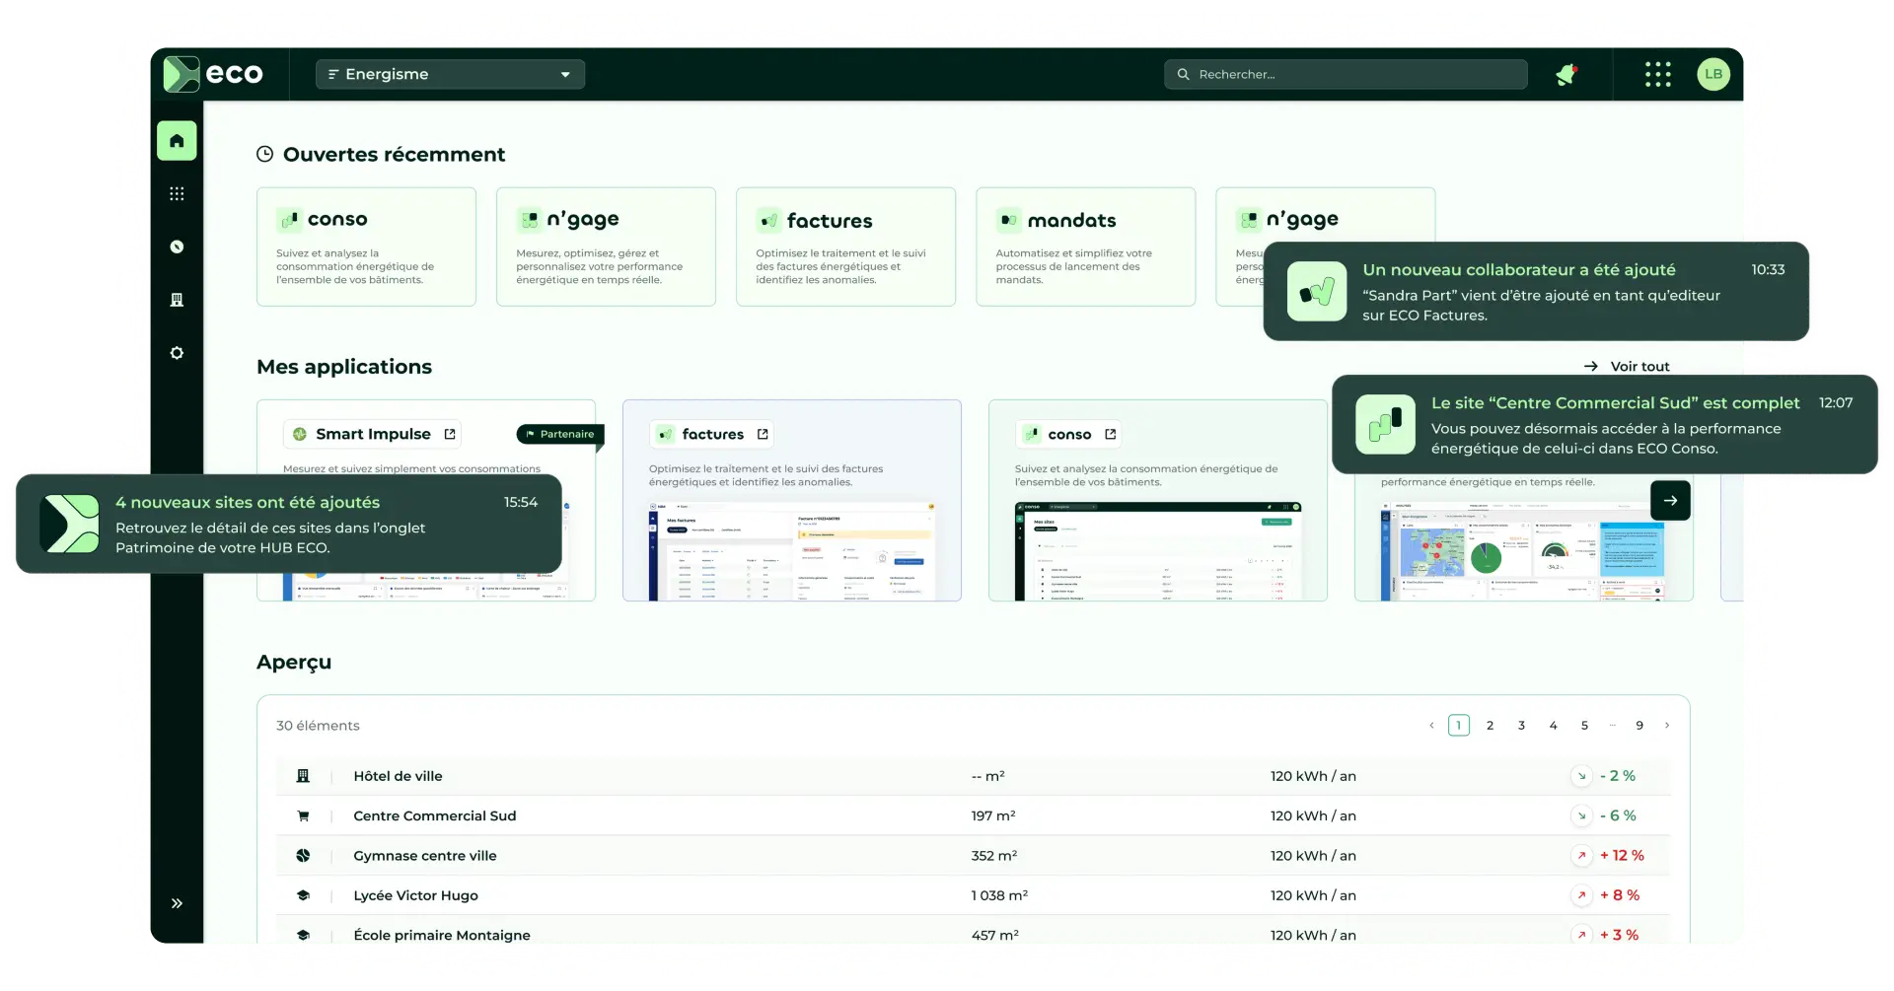1894x991 pixels.
Task: Click the Partenaire badge
Action: [559, 434]
